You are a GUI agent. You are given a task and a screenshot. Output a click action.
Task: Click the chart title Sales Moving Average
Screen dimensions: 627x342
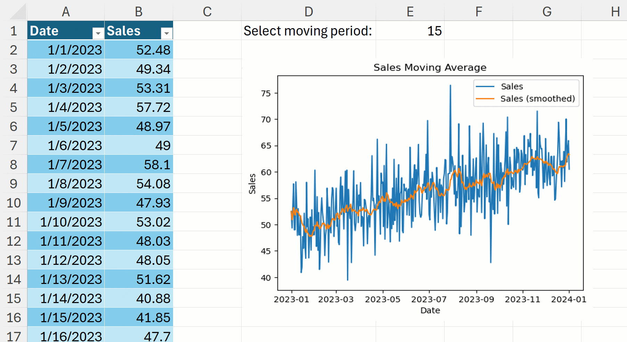click(430, 67)
